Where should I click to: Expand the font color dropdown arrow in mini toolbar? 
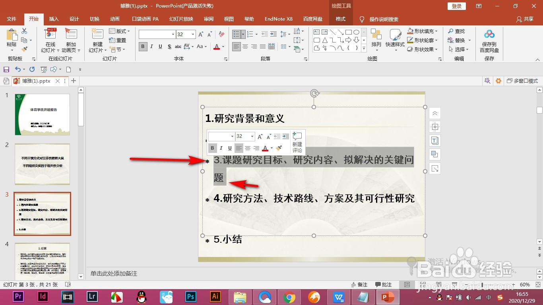271,148
